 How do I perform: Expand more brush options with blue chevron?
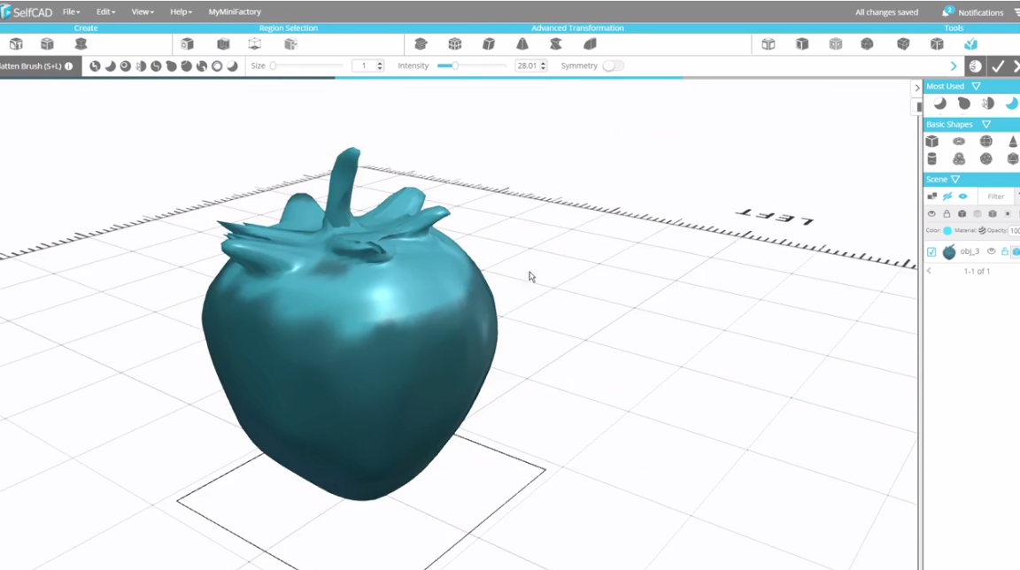pyautogui.click(x=954, y=66)
